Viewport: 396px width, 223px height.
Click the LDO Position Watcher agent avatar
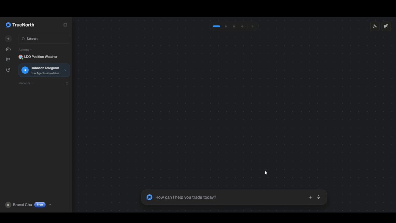[x=21, y=57]
